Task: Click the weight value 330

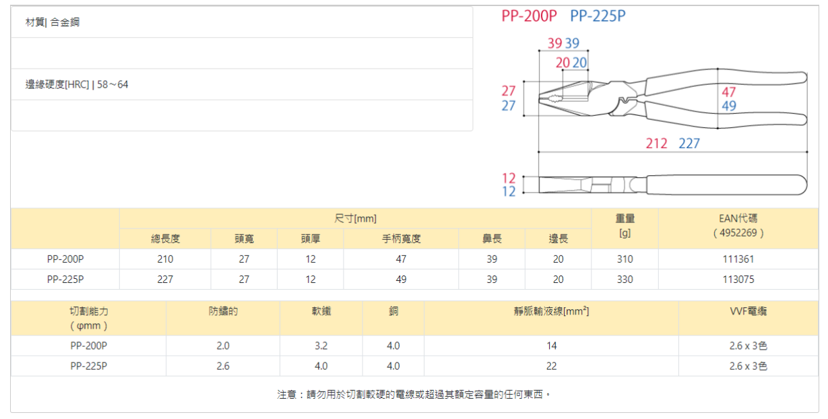Action: pyautogui.click(x=625, y=279)
